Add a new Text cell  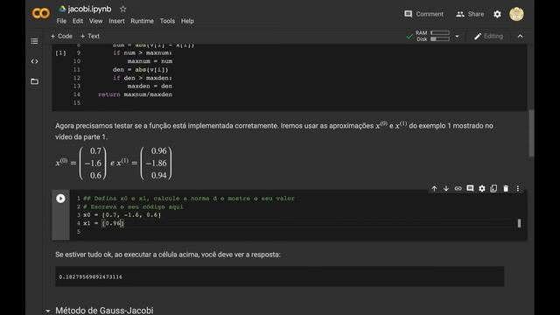(x=90, y=36)
